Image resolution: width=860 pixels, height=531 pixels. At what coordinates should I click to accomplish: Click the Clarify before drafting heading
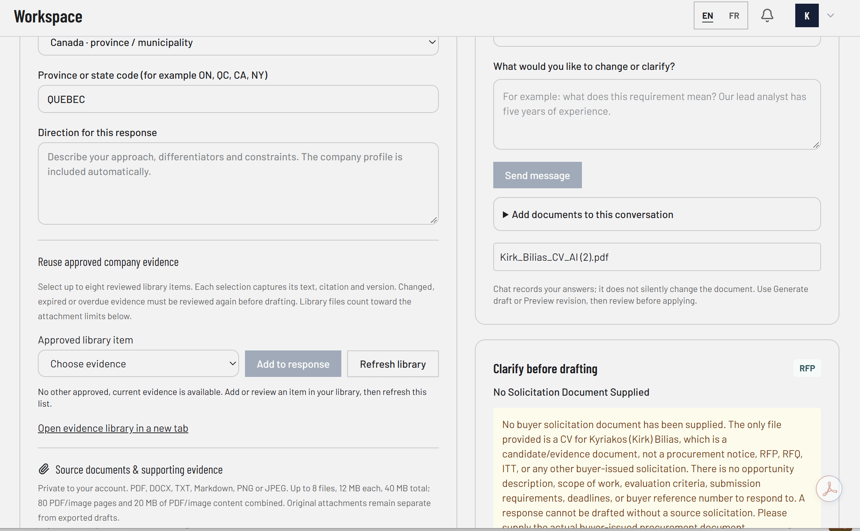click(x=545, y=368)
